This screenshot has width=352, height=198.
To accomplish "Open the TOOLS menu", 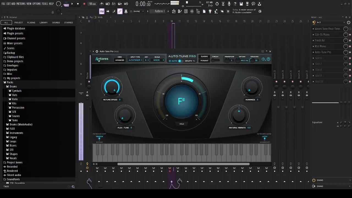I will pyautogui.click(x=45, y=4).
